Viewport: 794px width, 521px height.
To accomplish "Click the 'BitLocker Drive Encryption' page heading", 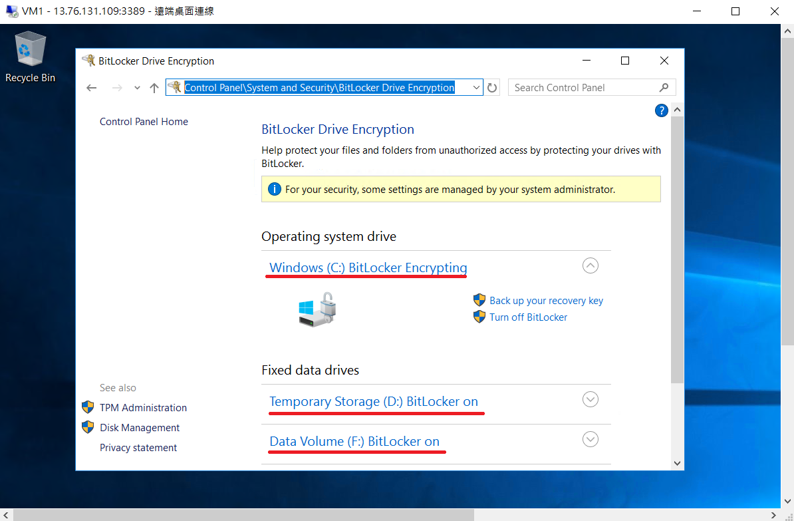I will (x=338, y=129).
